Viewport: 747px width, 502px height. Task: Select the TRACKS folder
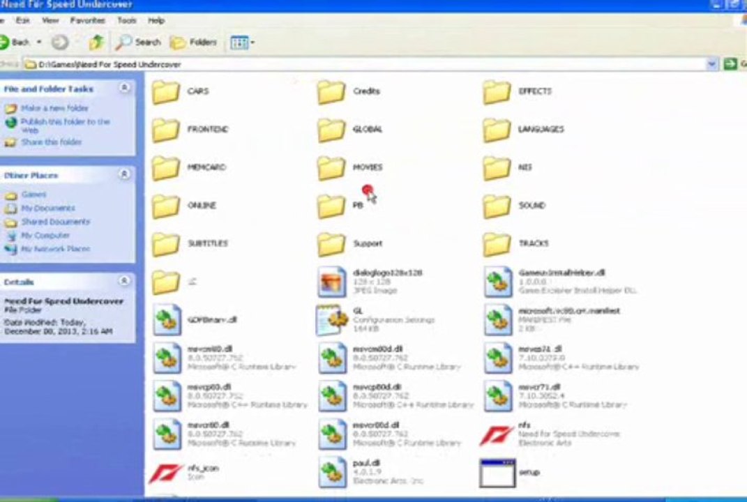click(x=516, y=244)
